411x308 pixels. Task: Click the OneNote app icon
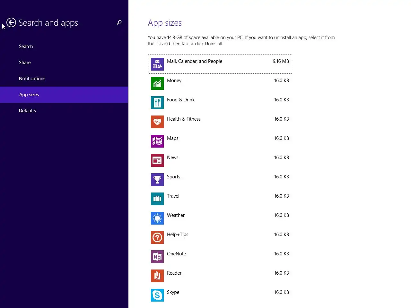tap(157, 257)
